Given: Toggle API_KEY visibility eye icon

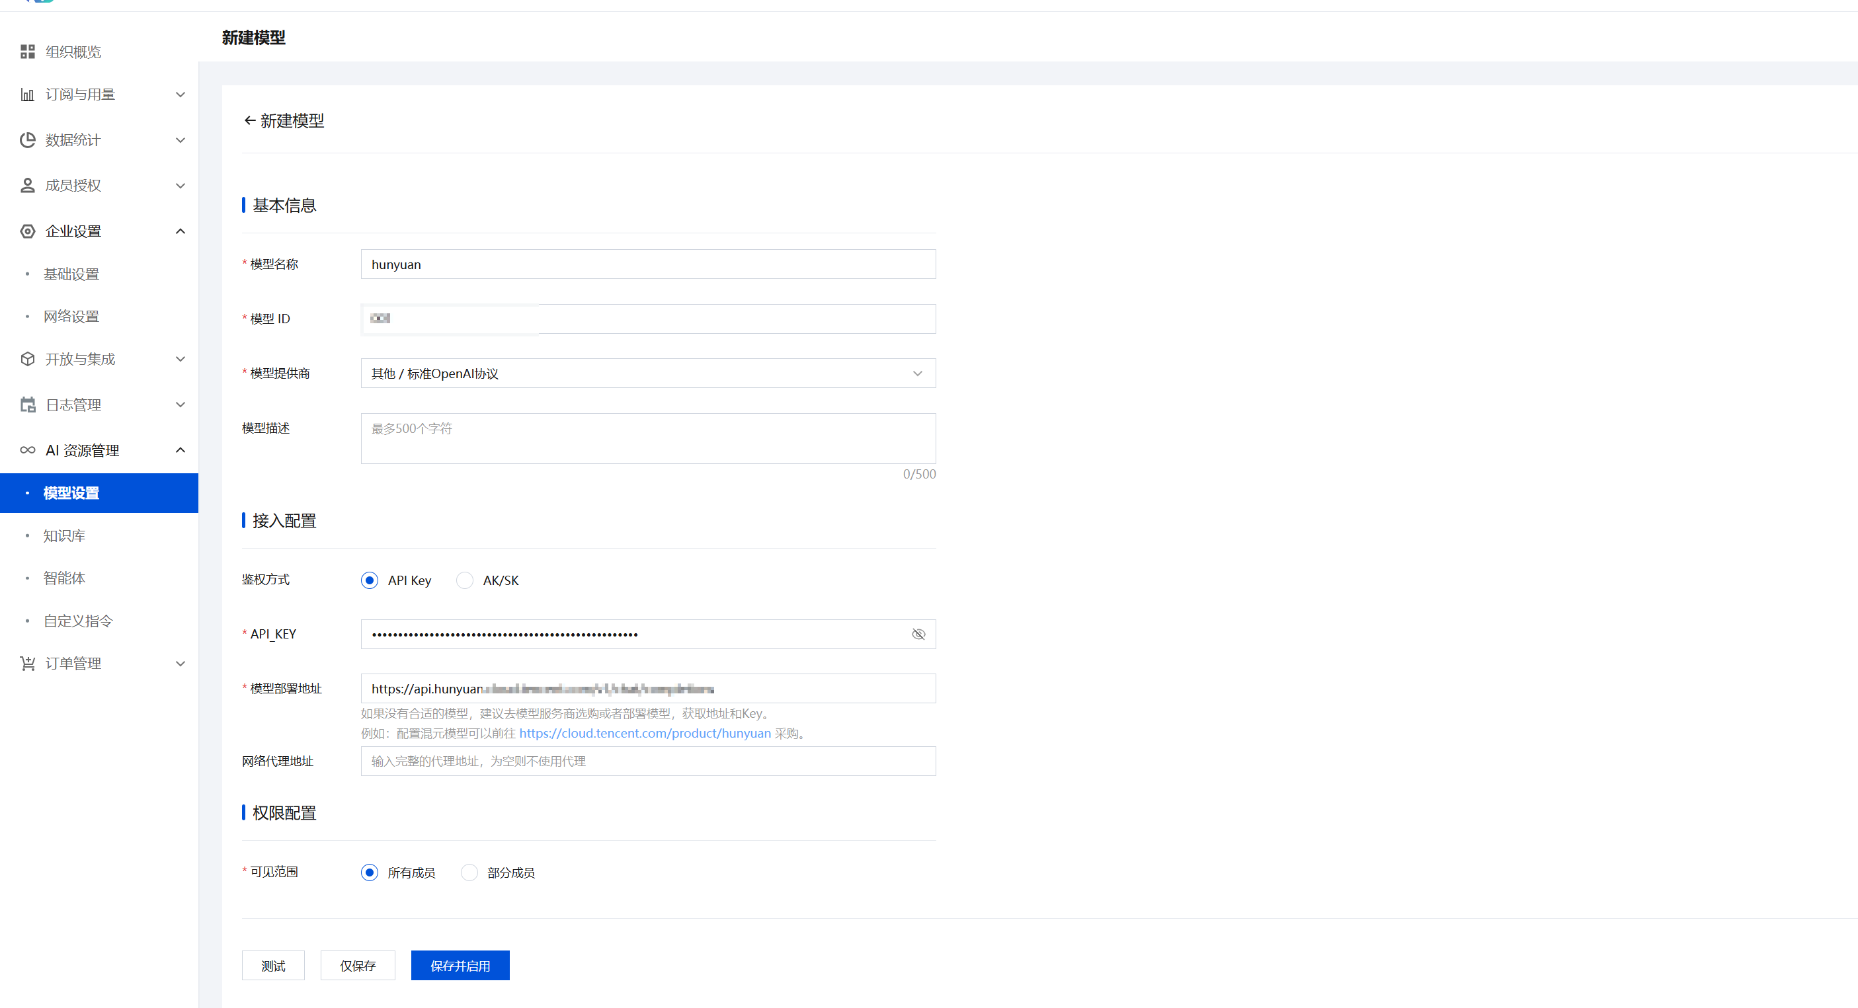Looking at the screenshot, I should click(918, 635).
